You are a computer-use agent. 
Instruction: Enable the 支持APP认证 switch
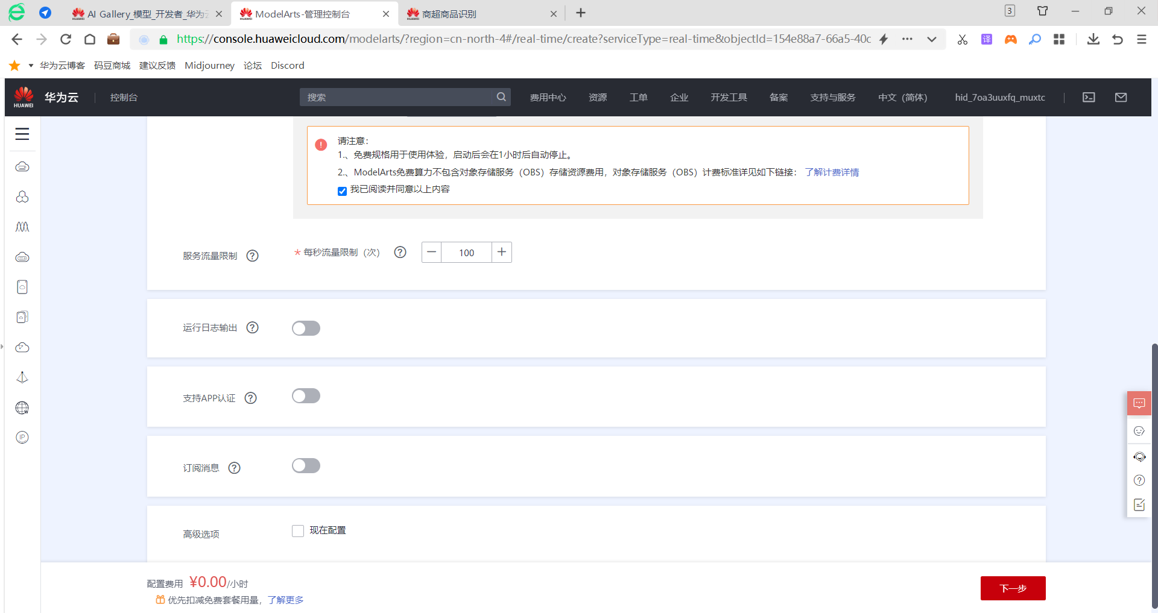click(306, 396)
